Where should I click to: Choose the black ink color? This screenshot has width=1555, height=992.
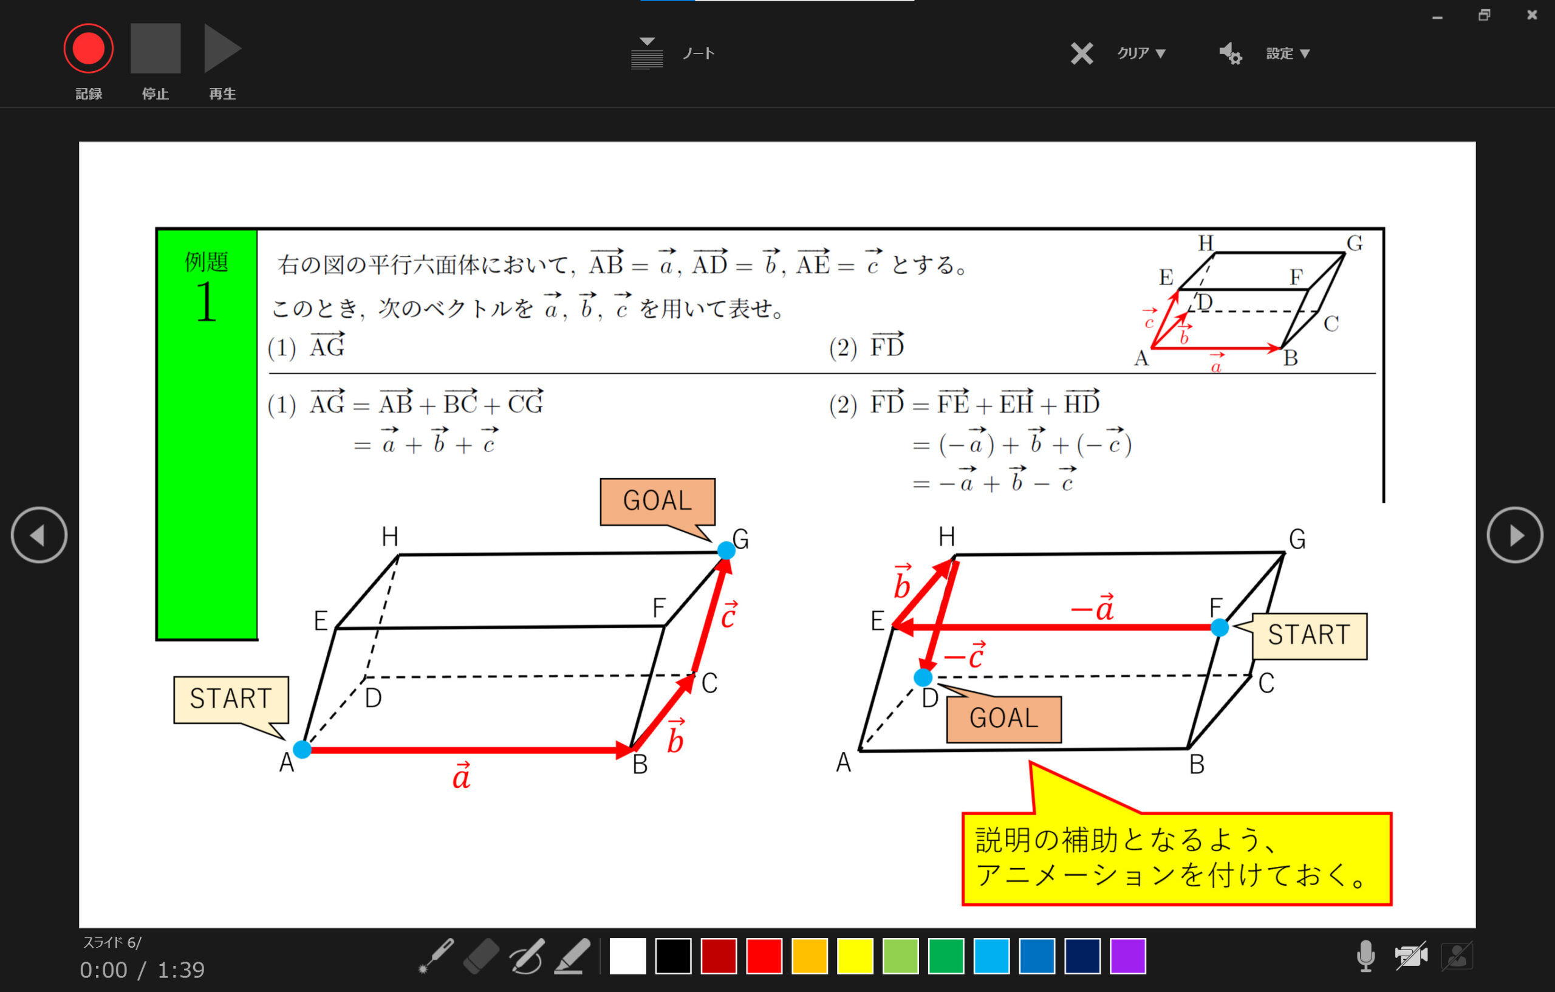[x=673, y=956]
